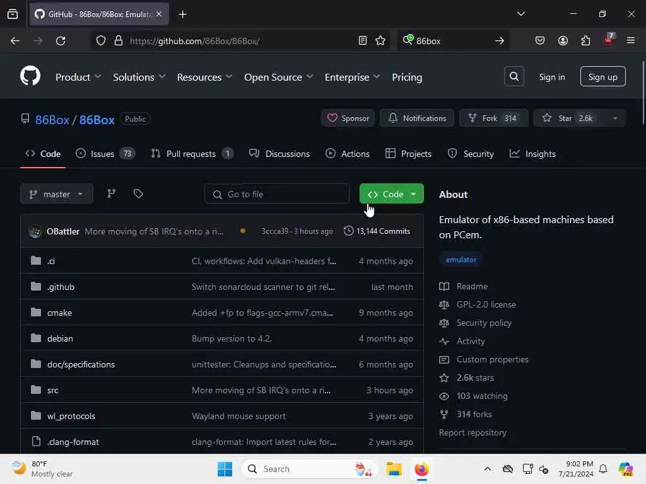Screen dimensions: 646x484
Task: Click the Sponsor button
Action: pyautogui.click(x=348, y=118)
